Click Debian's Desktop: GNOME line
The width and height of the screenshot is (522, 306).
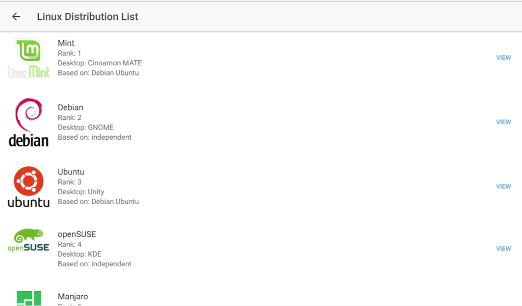pyautogui.click(x=86, y=127)
